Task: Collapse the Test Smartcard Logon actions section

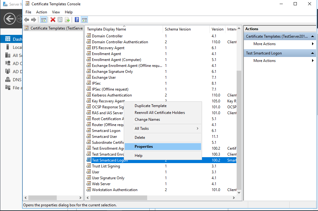Action: (312, 53)
